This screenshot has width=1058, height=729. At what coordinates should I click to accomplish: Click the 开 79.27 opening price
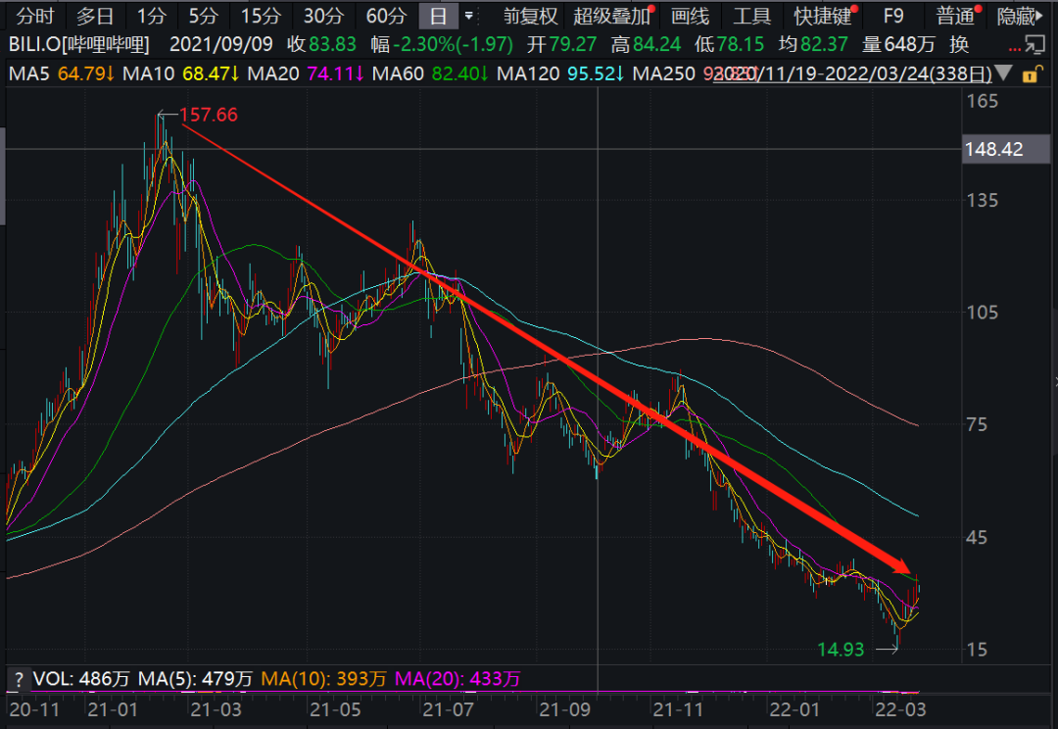click(562, 44)
